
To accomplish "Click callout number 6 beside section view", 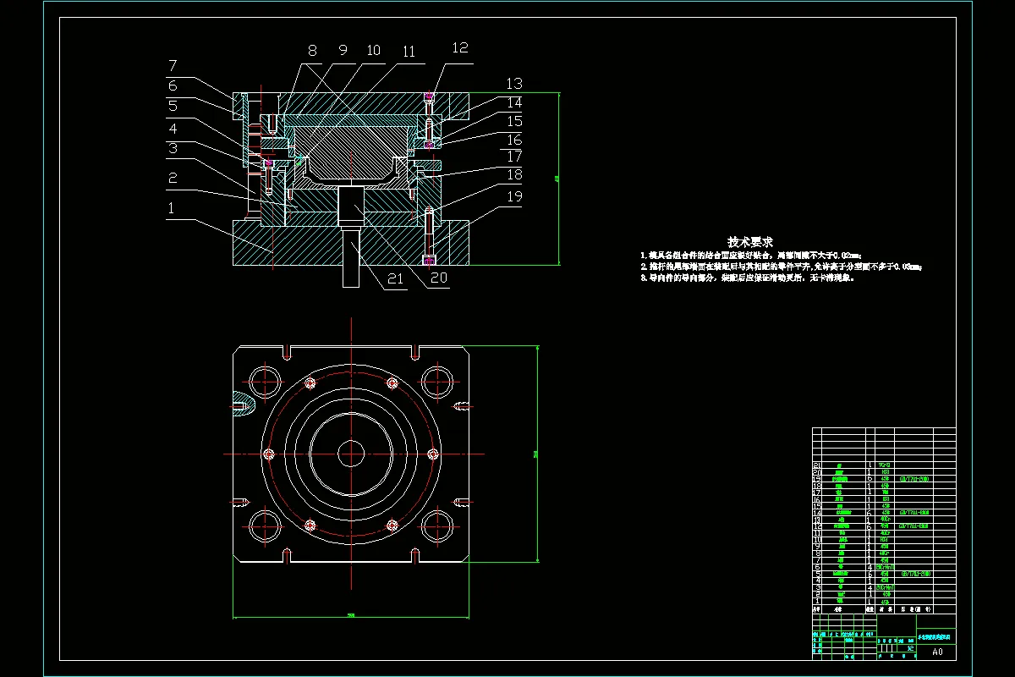I will coord(172,85).
